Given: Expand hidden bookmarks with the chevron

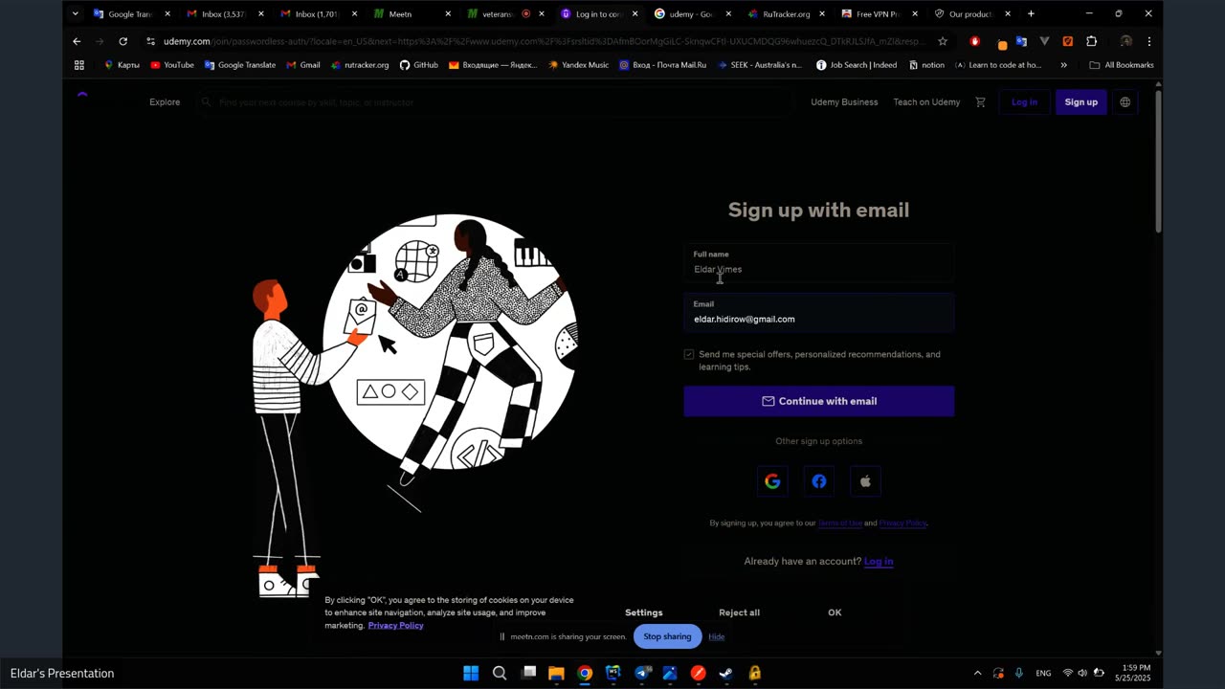Looking at the screenshot, I should click(x=1063, y=65).
